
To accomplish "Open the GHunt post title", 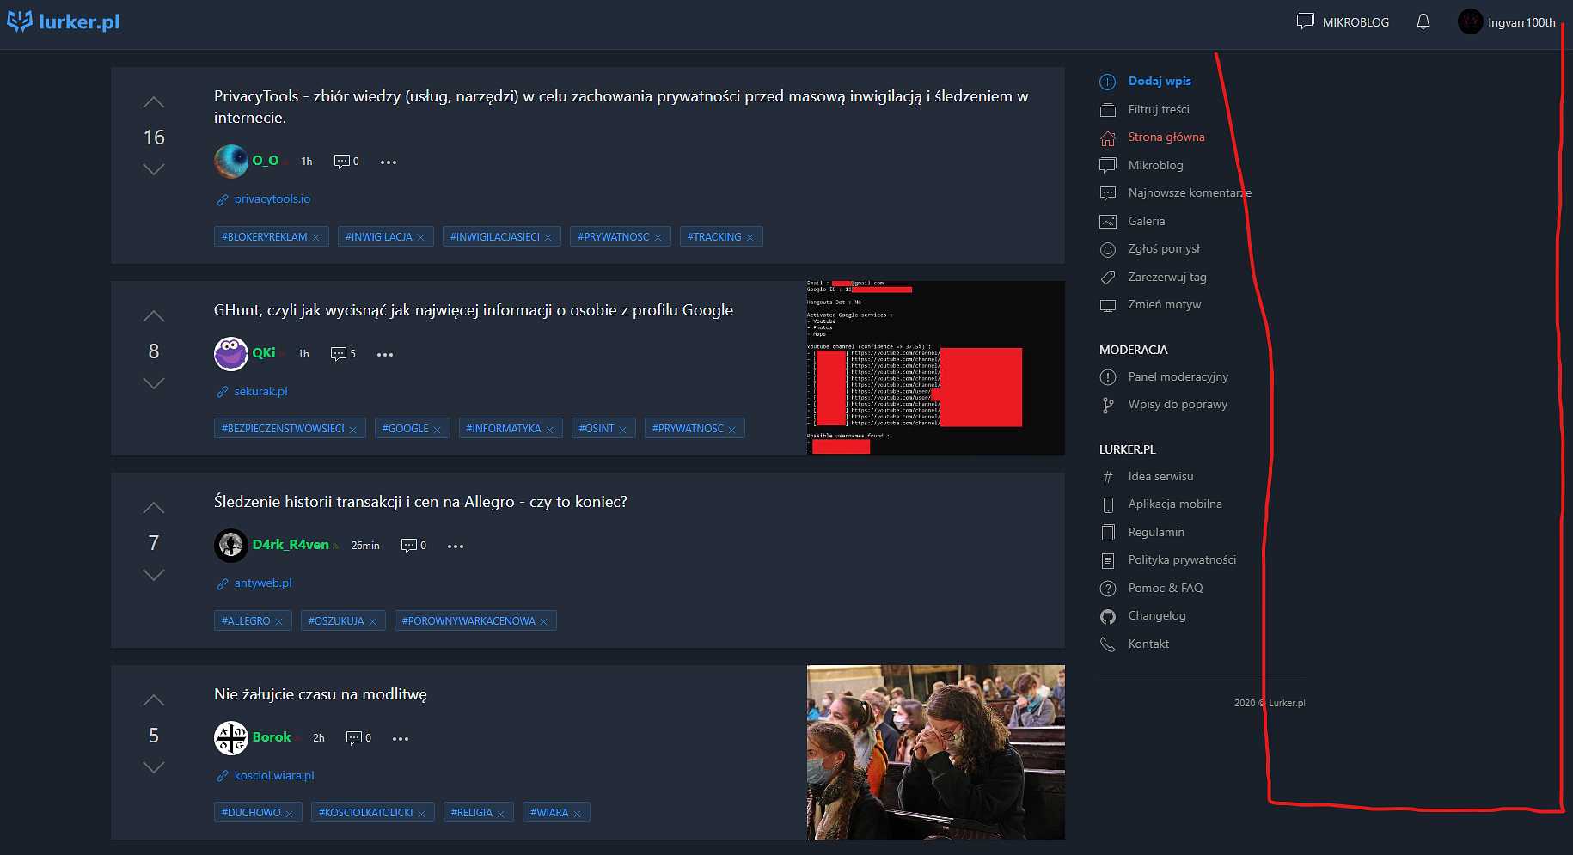I will point(474,310).
